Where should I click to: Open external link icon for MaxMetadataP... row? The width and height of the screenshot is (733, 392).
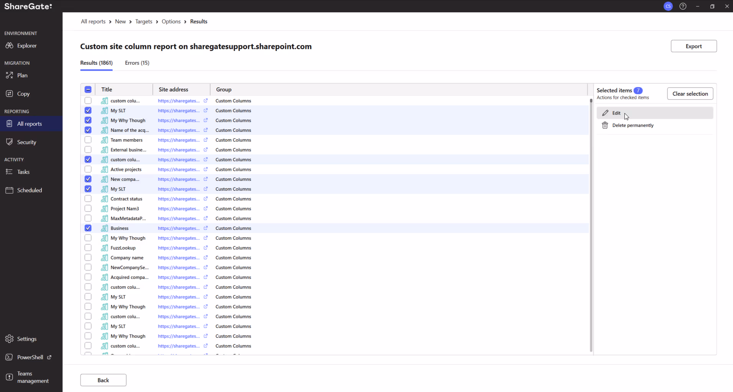tap(206, 218)
